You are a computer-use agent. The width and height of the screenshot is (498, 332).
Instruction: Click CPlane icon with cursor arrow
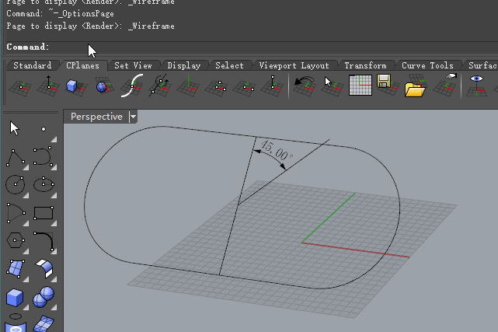pyautogui.click(x=333, y=86)
